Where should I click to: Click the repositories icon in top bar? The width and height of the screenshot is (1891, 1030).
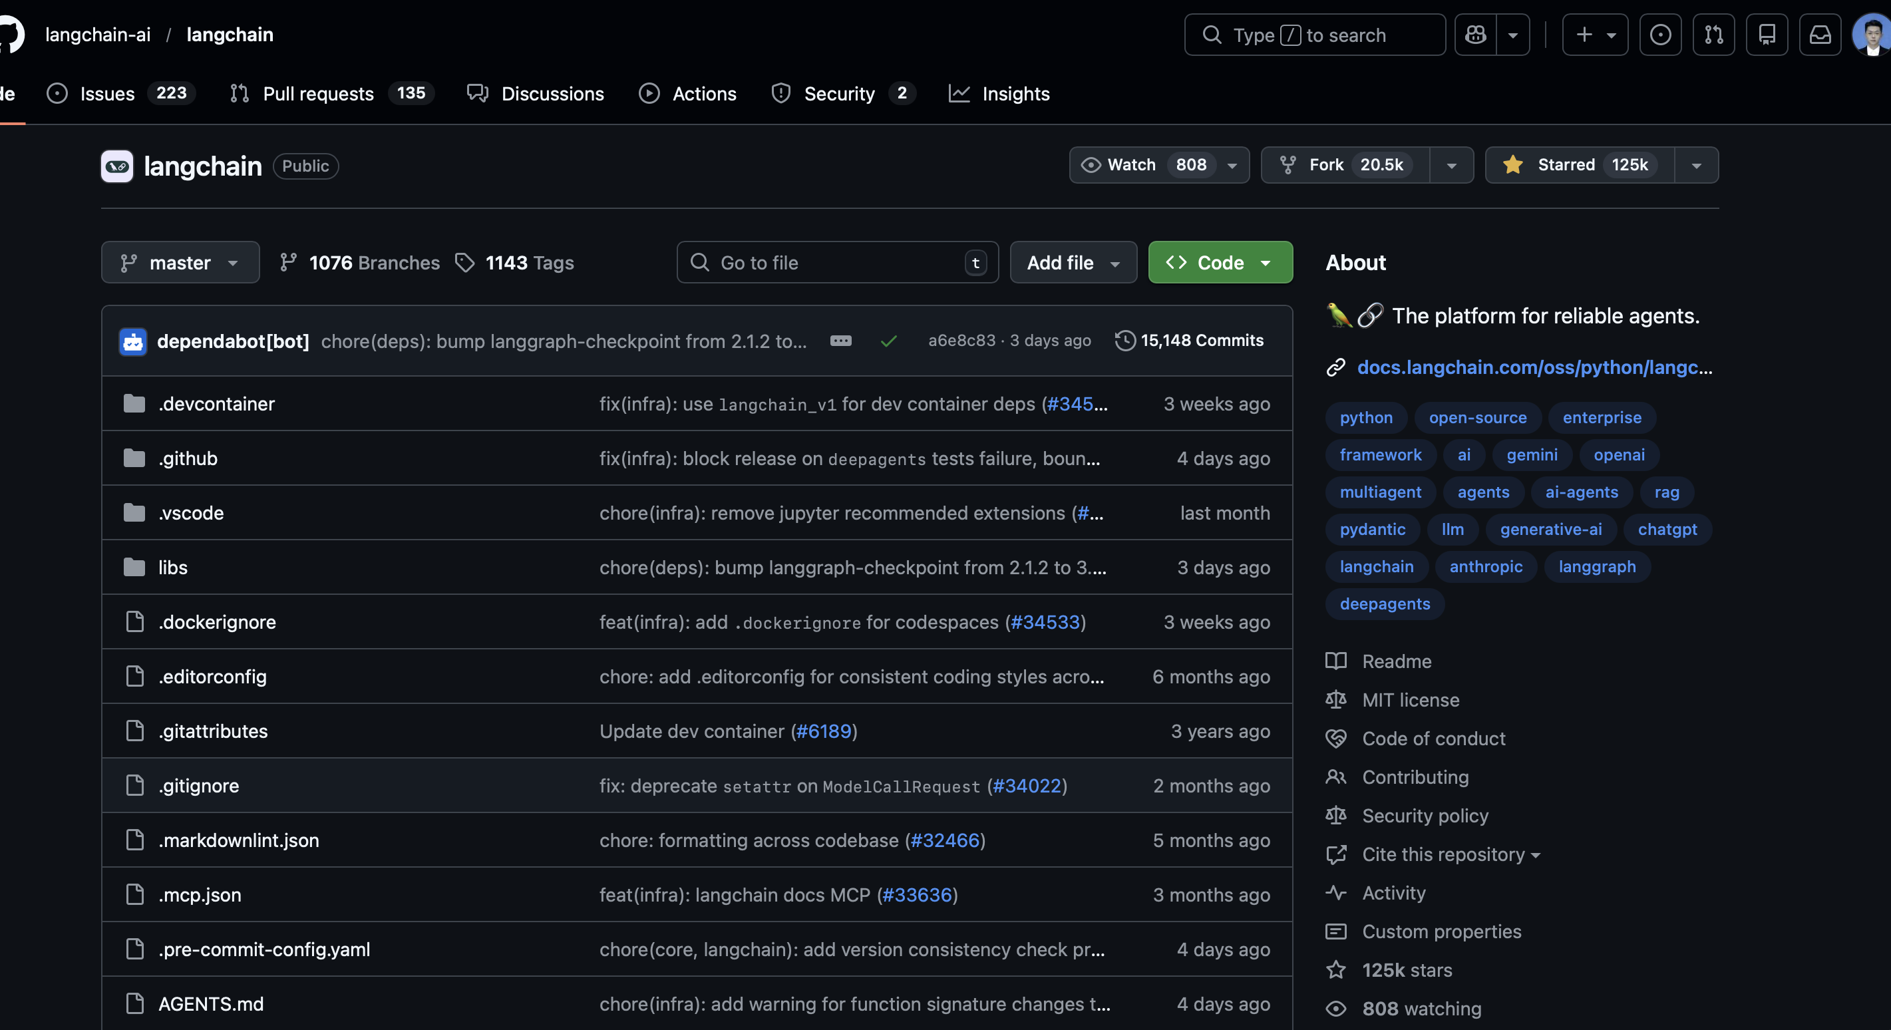click(x=1767, y=35)
